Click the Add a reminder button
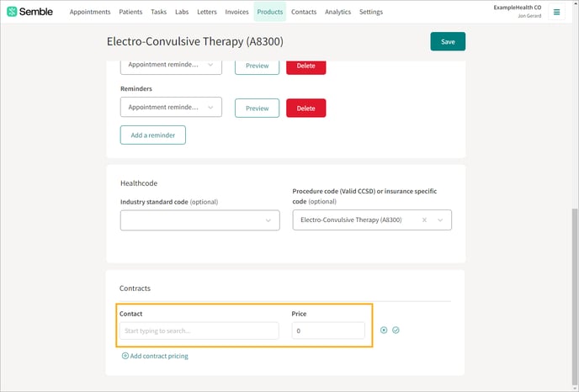This screenshot has width=579, height=392. [152, 135]
